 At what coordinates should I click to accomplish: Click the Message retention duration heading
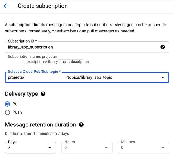click(40, 125)
